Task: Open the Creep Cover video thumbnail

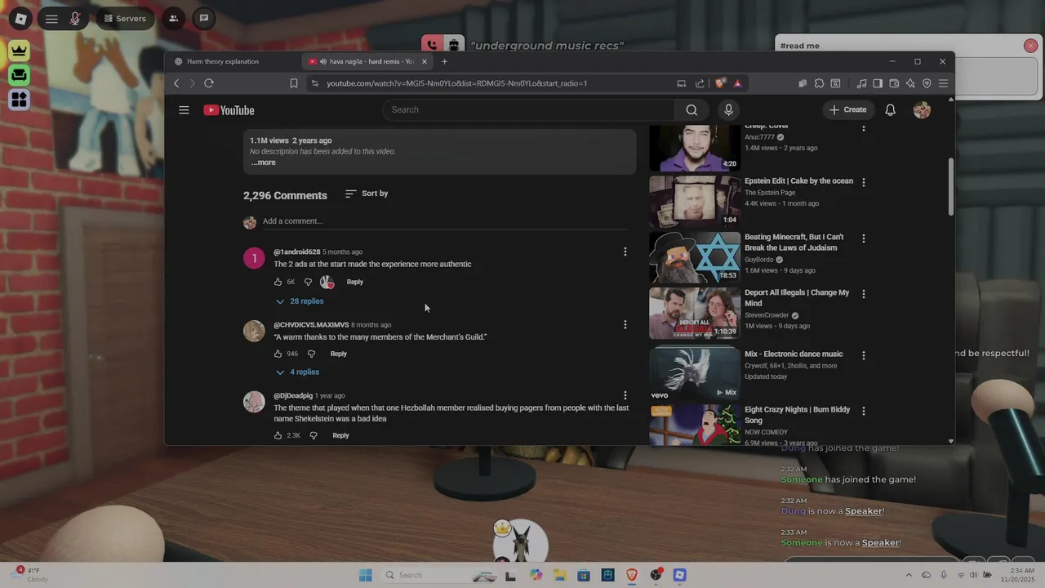Action: (695, 147)
